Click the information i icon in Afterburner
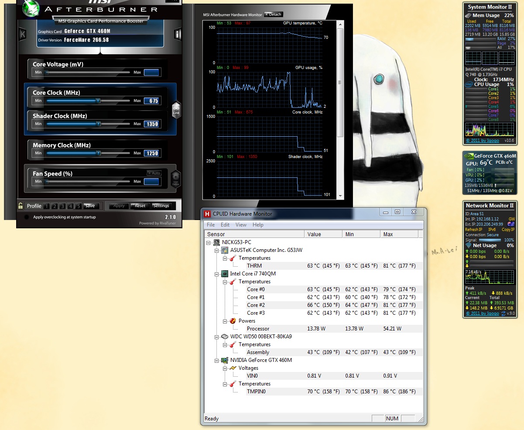 [178, 34]
